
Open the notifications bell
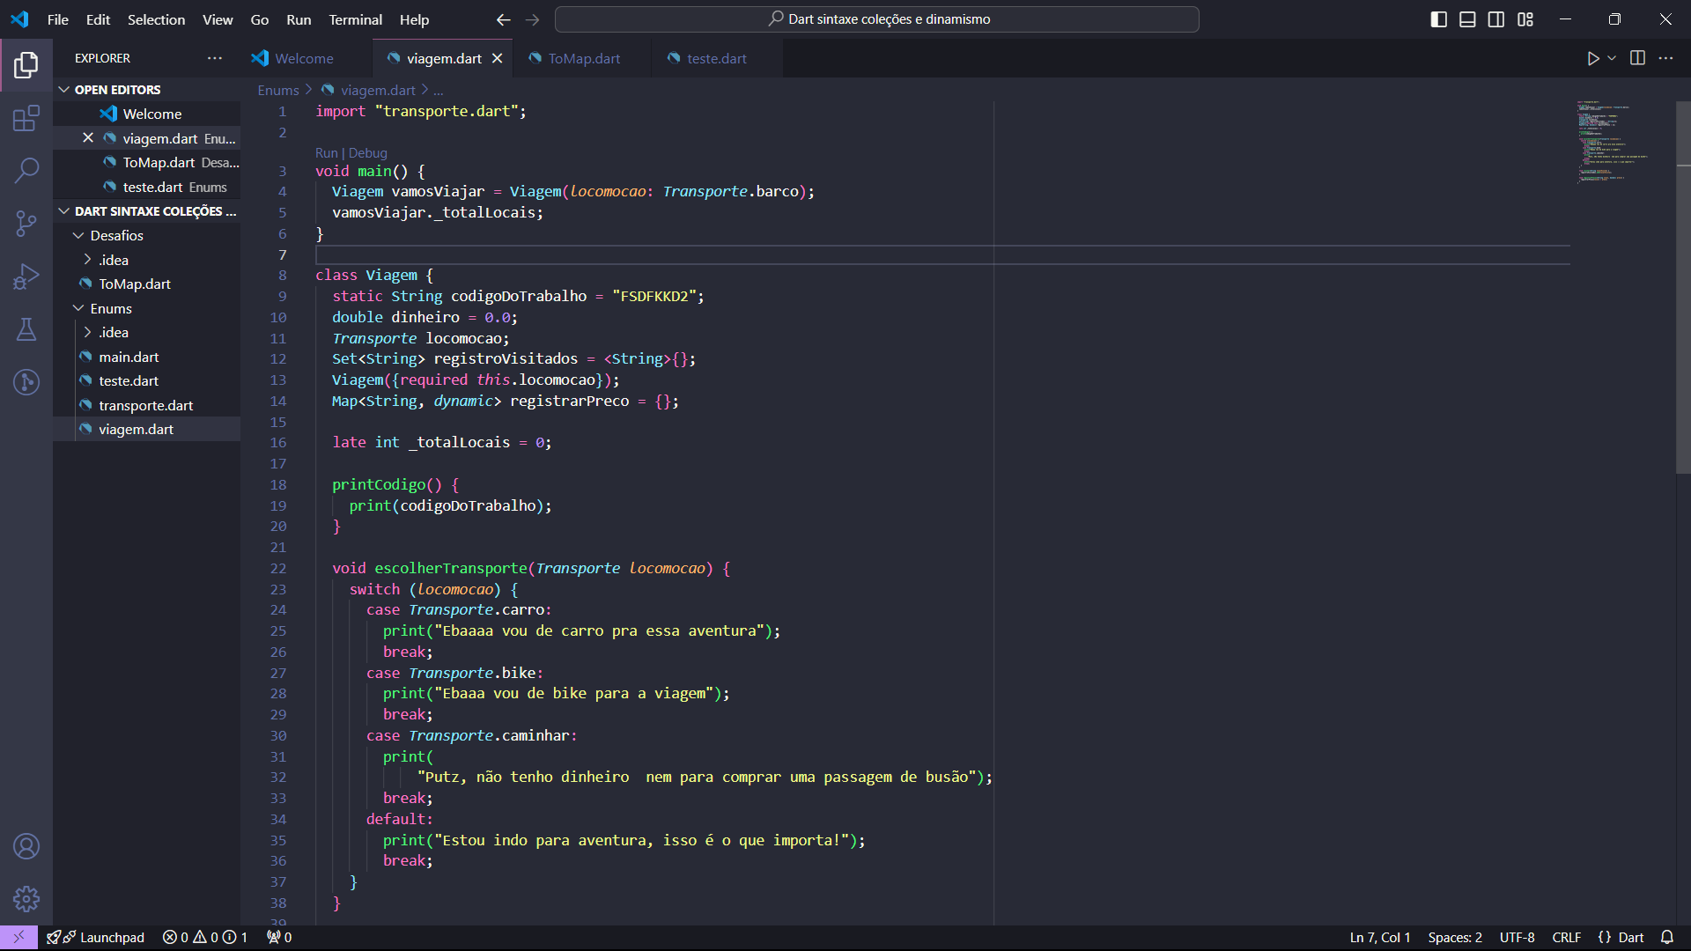[x=1667, y=937]
